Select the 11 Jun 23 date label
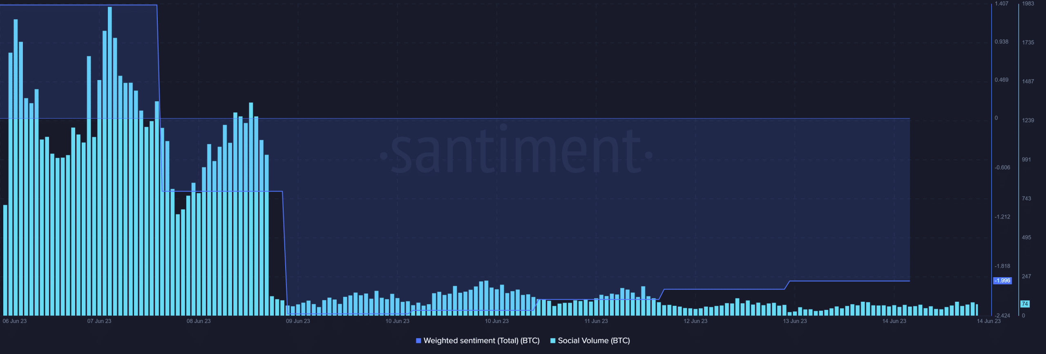 tap(596, 321)
